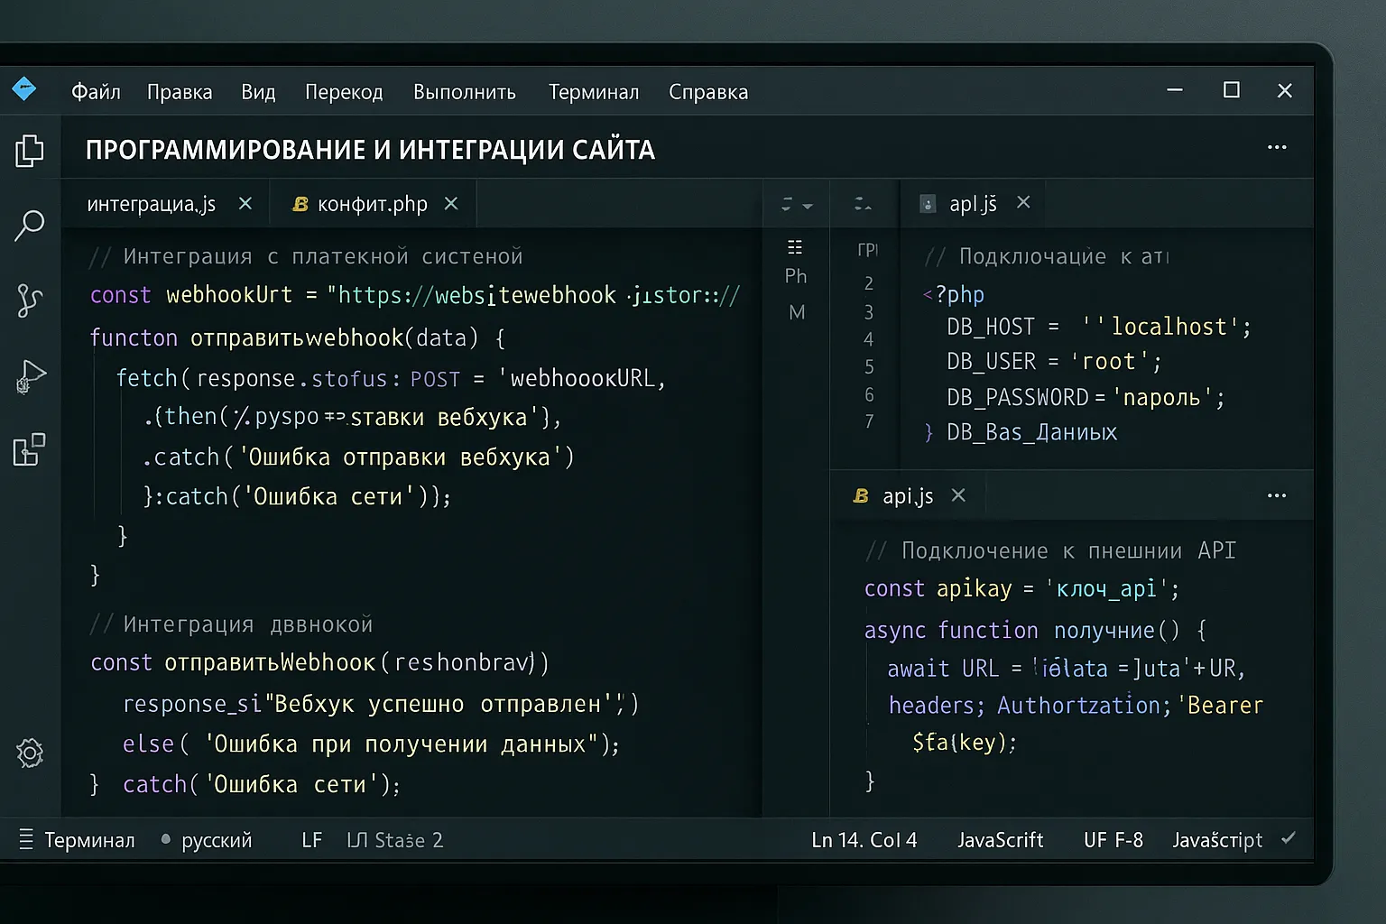The image size is (1386, 924).
Task: Click the blue diamond app logo
Action: (24, 89)
